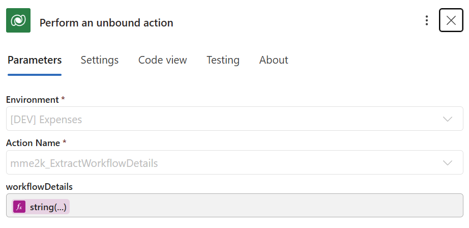
Task: Close the action panel with X
Action: [x=451, y=20]
